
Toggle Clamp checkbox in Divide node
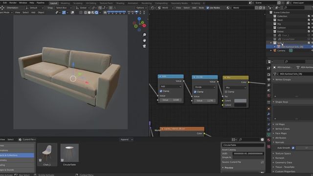click(x=195, y=92)
